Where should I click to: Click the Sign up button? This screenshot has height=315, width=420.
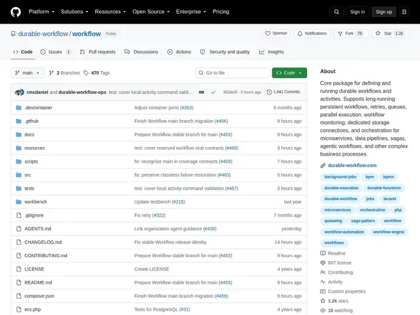pos(384,12)
